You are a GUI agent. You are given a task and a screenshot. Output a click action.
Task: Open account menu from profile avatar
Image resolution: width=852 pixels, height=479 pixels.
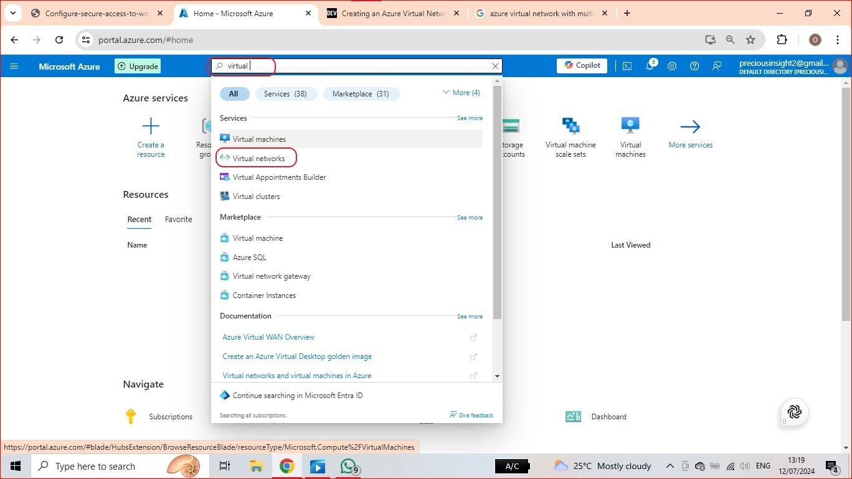tap(840, 65)
